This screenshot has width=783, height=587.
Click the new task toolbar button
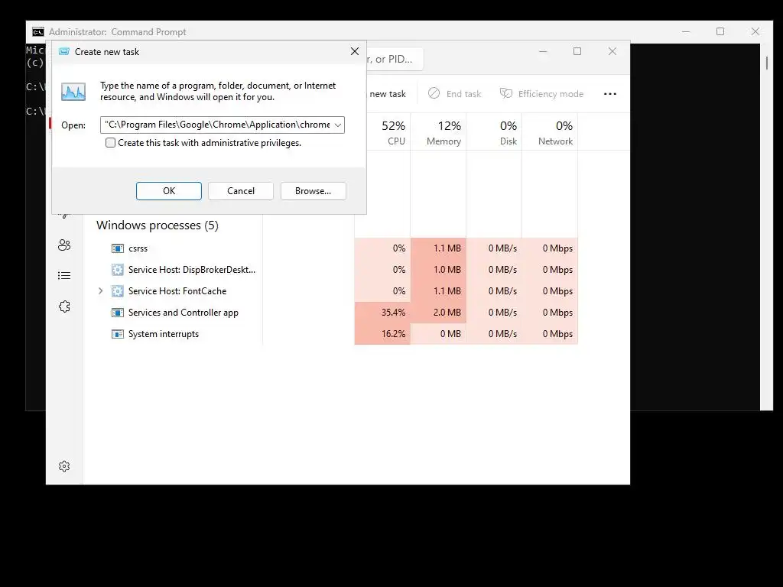(x=388, y=94)
